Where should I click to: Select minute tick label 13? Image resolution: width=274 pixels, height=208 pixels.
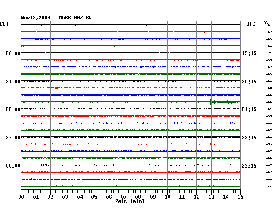coord(211,197)
